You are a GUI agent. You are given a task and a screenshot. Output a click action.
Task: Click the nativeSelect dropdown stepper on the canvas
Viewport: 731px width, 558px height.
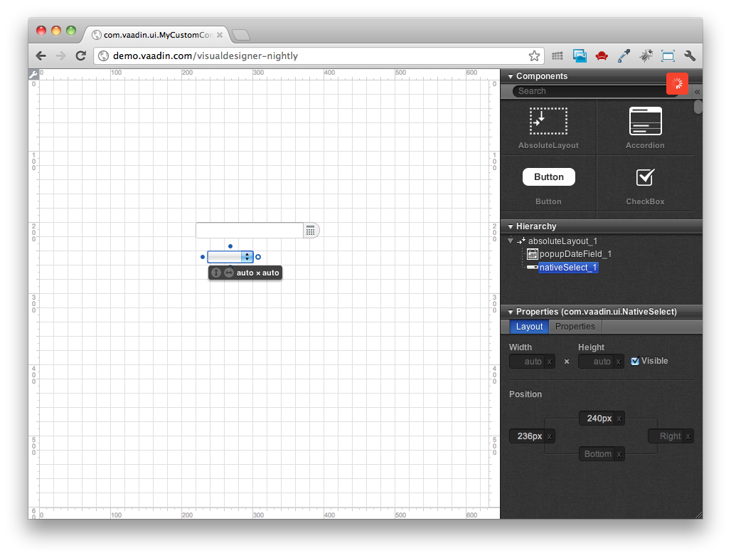pos(247,256)
